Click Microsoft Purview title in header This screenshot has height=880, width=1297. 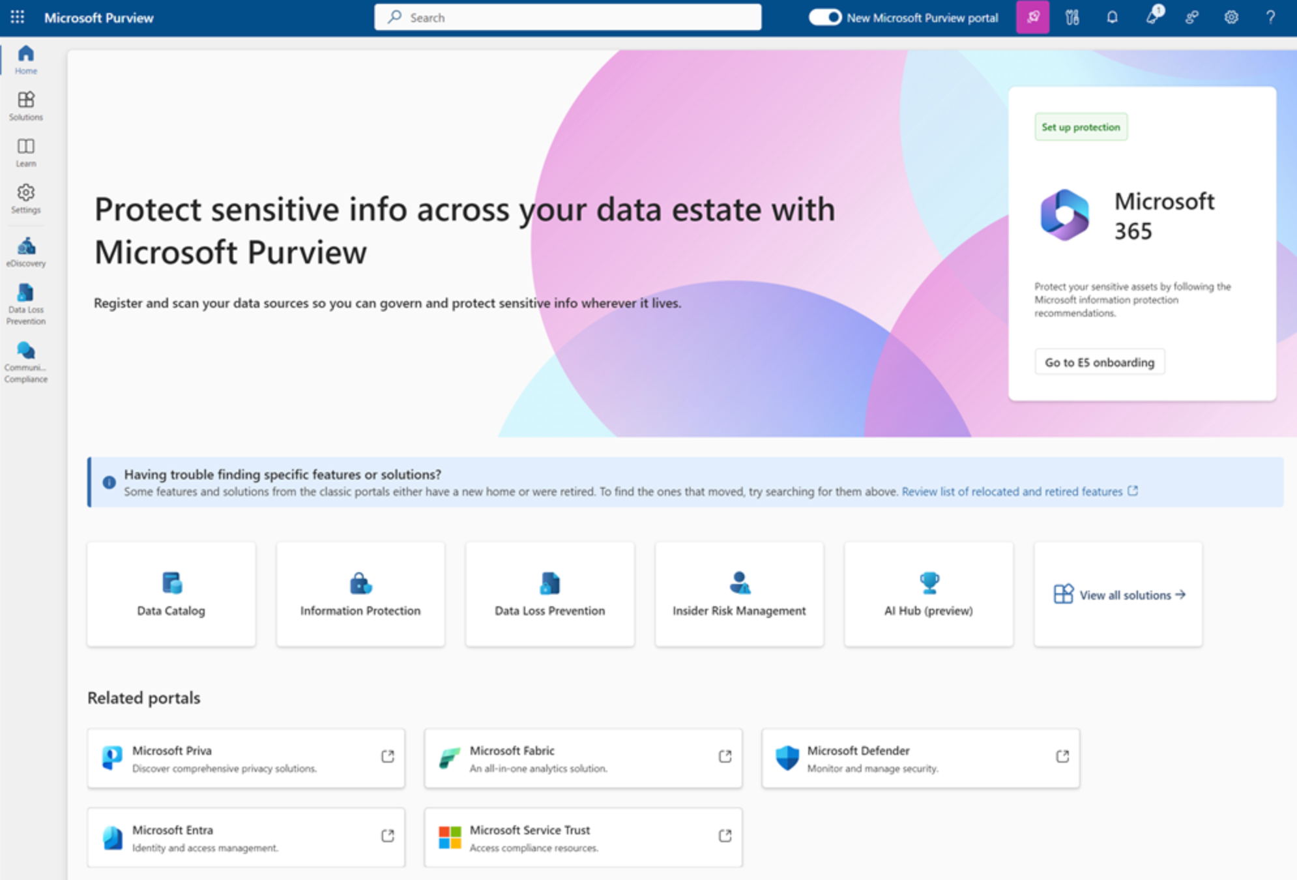(99, 18)
